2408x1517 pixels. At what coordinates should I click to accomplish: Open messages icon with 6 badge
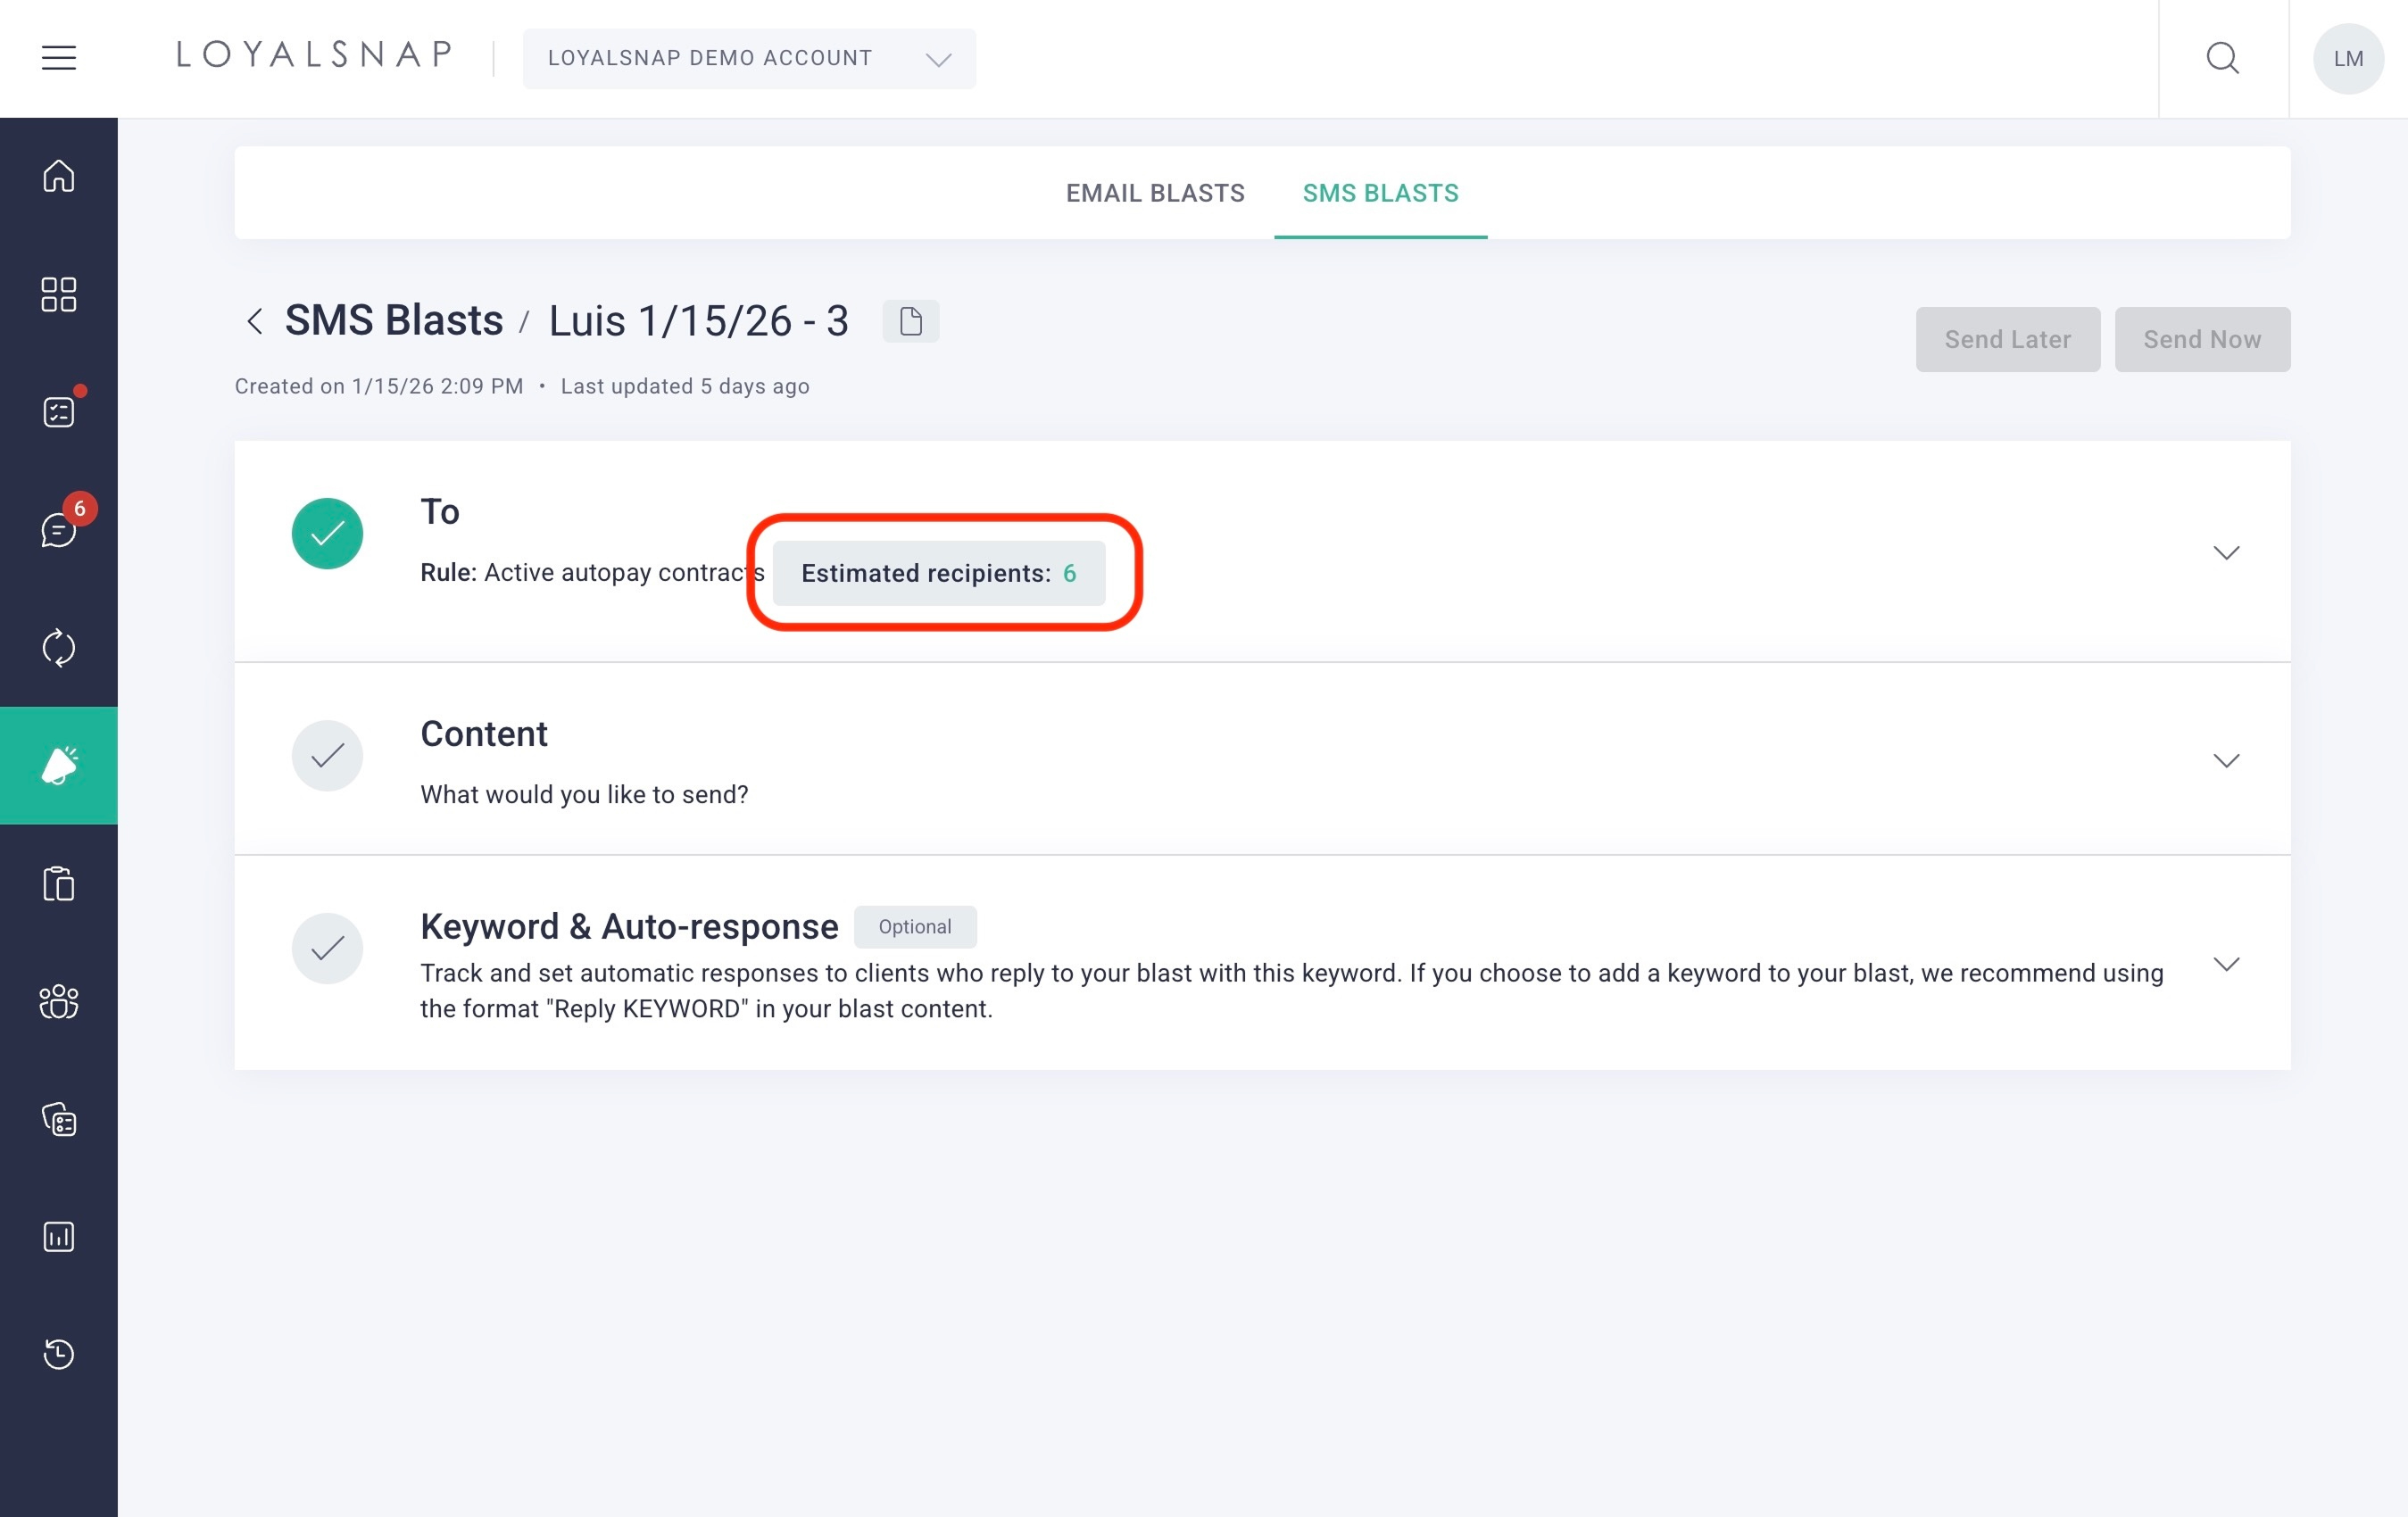tap(58, 529)
